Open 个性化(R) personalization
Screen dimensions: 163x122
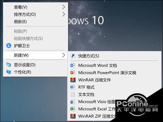(x=35, y=72)
